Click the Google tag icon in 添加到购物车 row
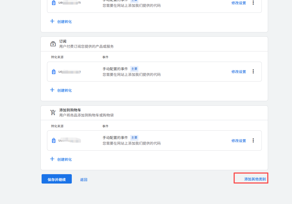The width and height of the screenshot is (292, 204). click(54, 141)
